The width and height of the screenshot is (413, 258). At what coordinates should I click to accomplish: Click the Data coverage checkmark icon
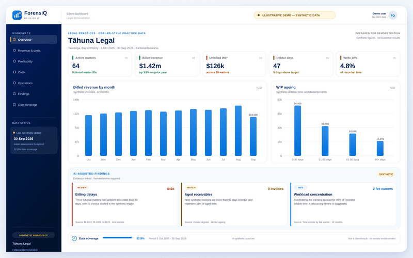(x=74, y=238)
